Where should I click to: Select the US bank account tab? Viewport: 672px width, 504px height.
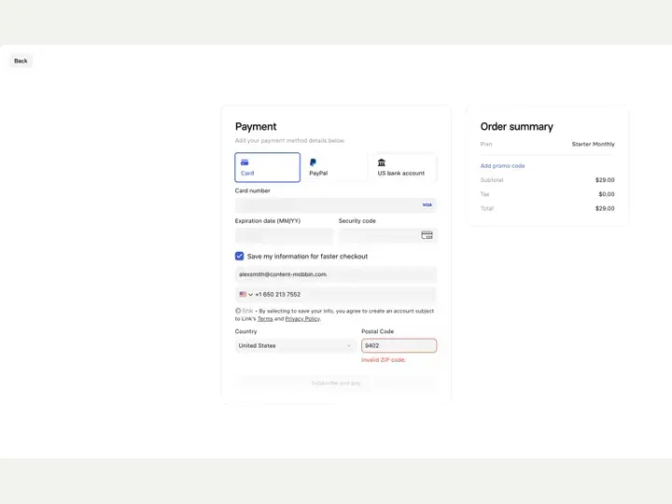click(x=404, y=167)
